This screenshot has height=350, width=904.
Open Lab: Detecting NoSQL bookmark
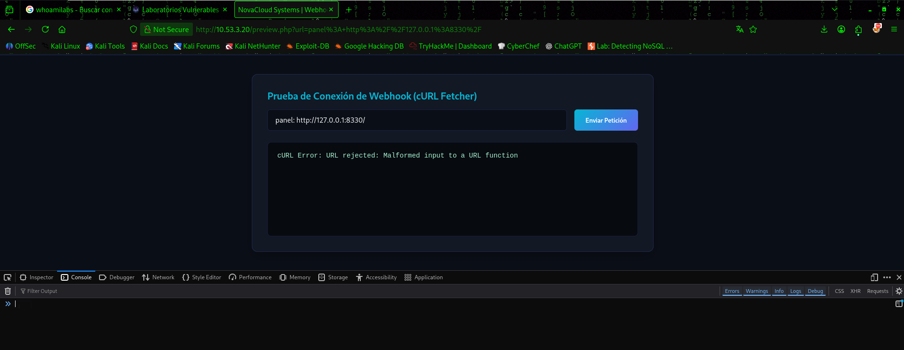click(x=630, y=46)
